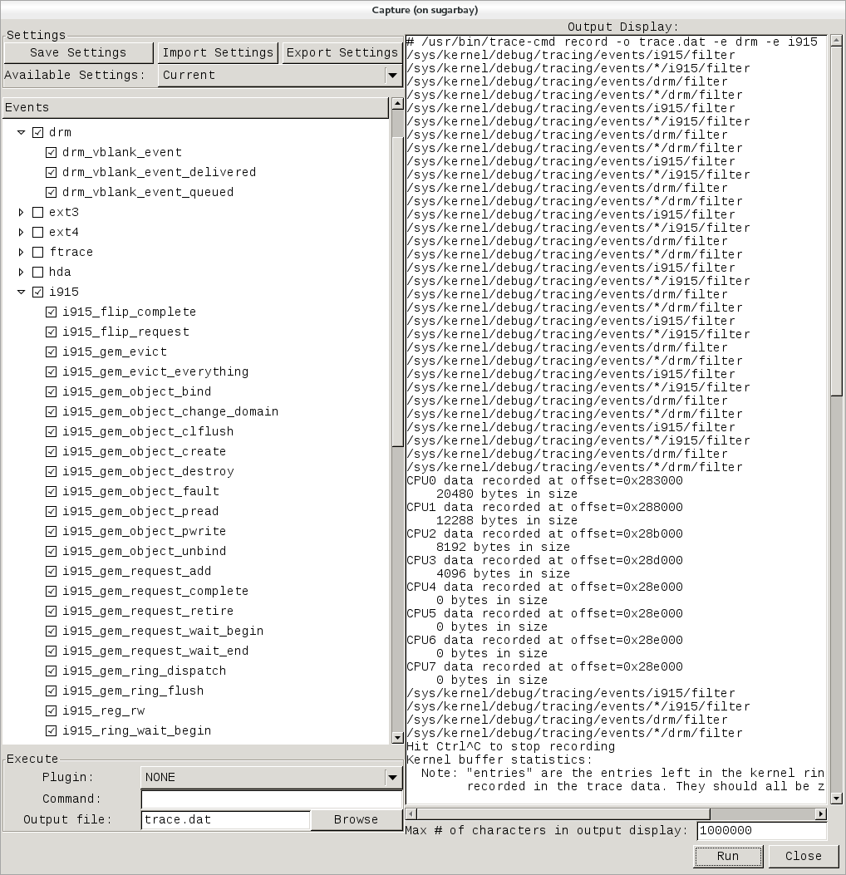
Task: Click the Save Settings button
Action: tap(79, 52)
